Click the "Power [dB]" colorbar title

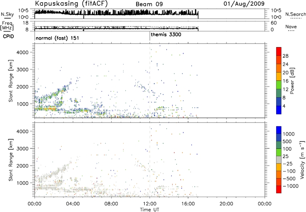click(292, 81)
